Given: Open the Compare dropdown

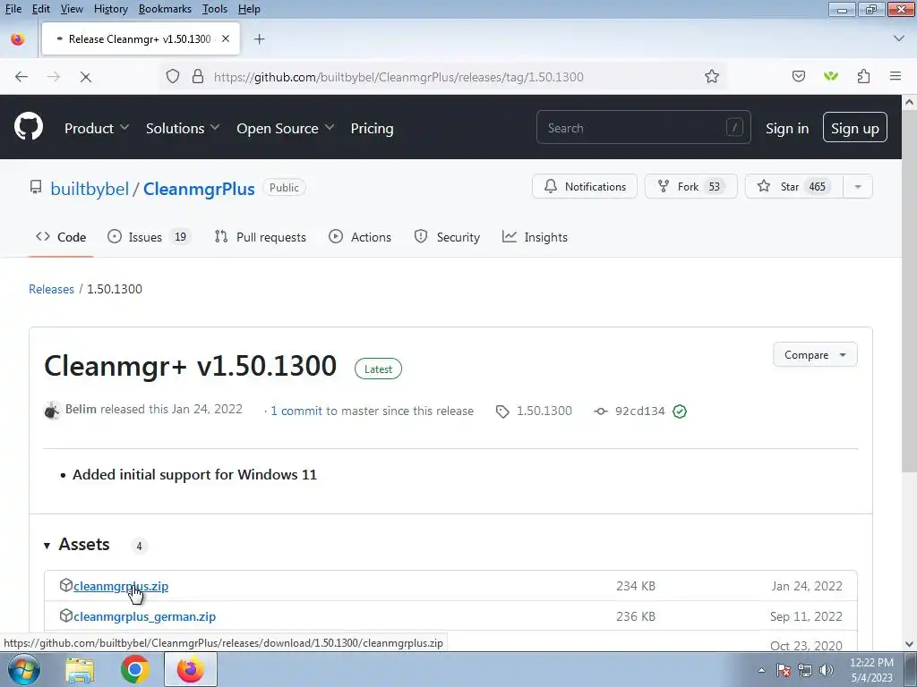Looking at the screenshot, I should click(815, 354).
